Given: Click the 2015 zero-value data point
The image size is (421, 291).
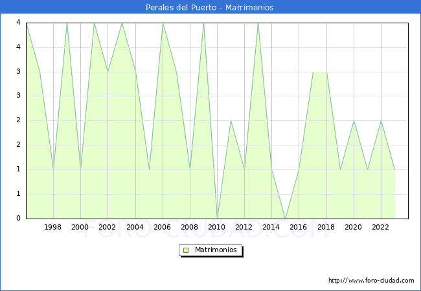Looking at the screenshot, I should [x=285, y=219].
